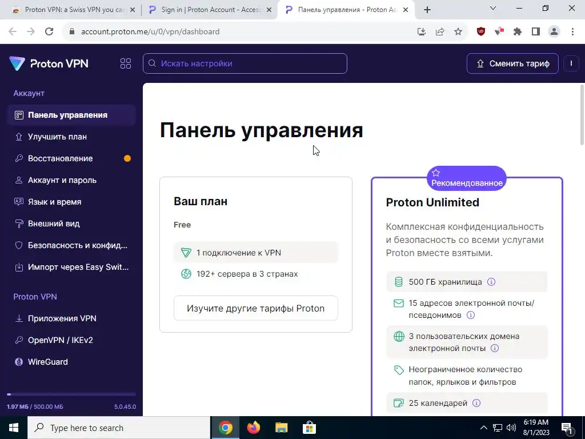585x439 pixels.
Task: Open Chrome extensions puzzle icon
Action: [x=518, y=32]
